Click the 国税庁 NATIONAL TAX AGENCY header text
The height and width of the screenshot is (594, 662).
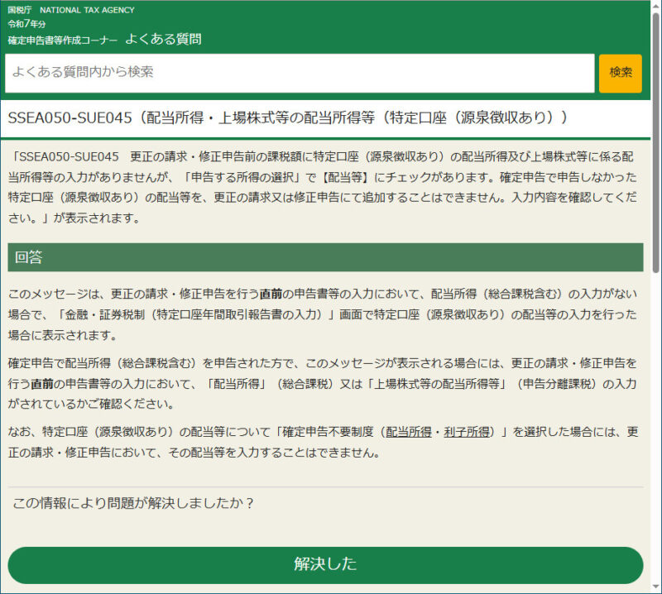[x=71, y=10]
